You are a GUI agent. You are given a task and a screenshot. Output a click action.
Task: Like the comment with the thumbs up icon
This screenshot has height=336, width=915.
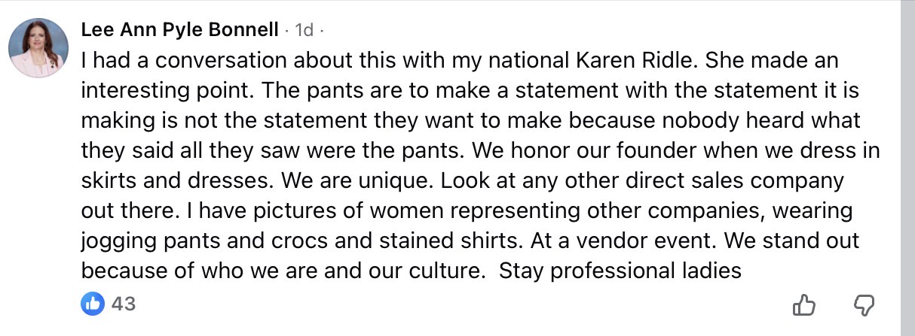(804, 305)
